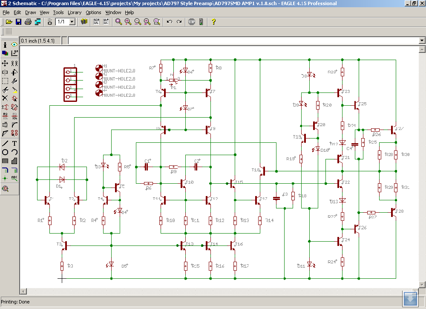The image size is (426, 309).
Task: Open a file with the Open toolbar icon
Action: pyautogui.click(x=9, y=22)
